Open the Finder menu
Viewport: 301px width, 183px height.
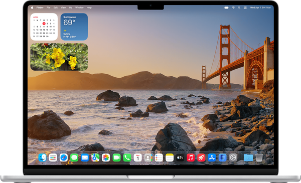pyautogui.click(x=40, y=8)
